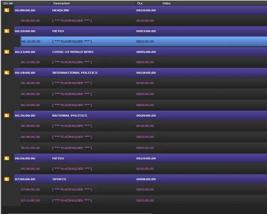Click the horizontal scrollbar at the bottom
This screenshot has height=214, width=267.
click(80, 213)
